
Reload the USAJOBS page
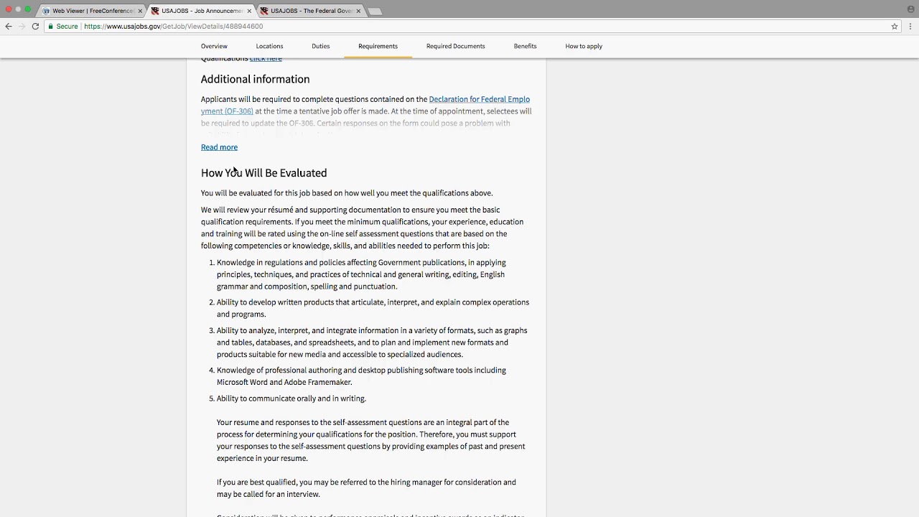coord(35,27)
